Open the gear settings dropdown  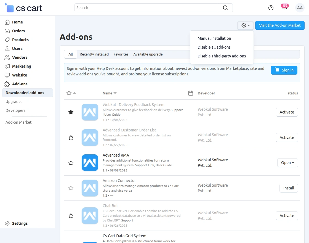[x=246, y=25]
